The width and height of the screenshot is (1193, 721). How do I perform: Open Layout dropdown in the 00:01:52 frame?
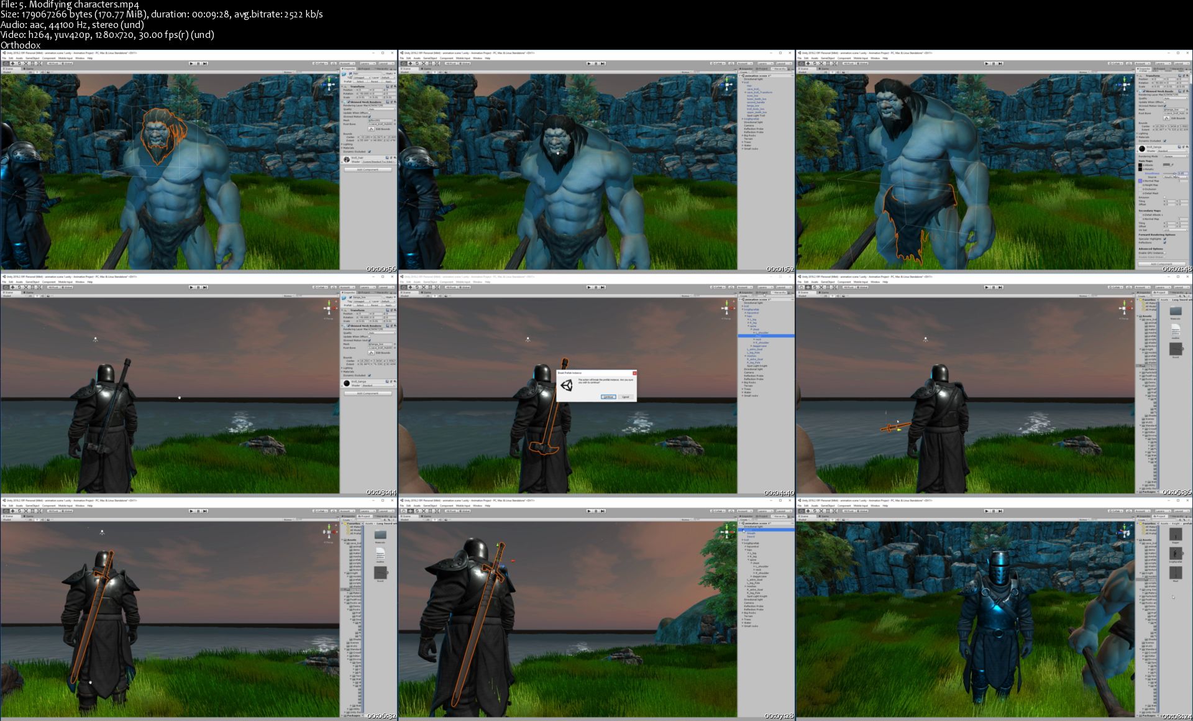pos(783,63)
